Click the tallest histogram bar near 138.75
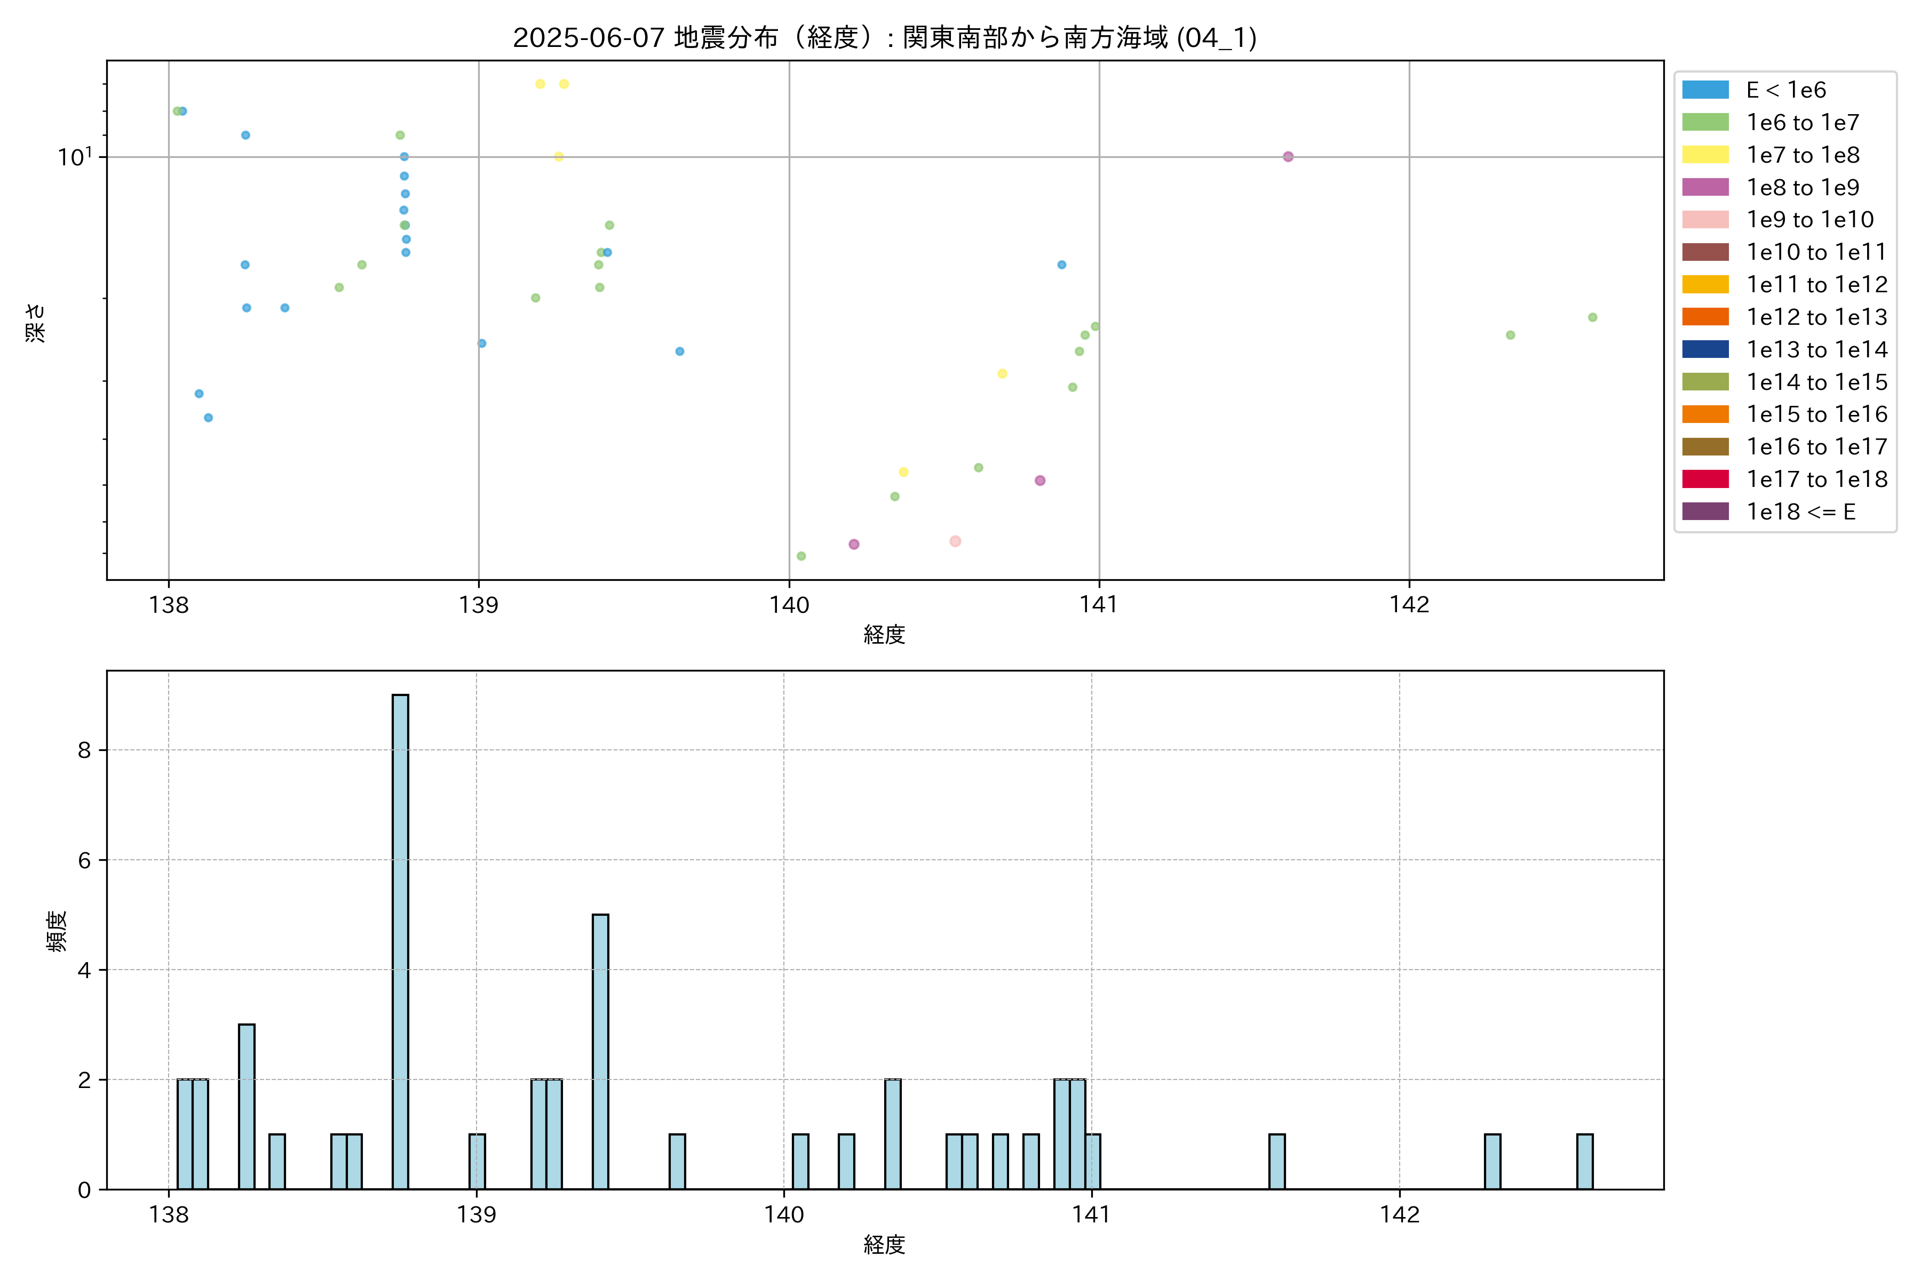The width and height of the screenshot is (1921, 1280). pyautogui.click(x=400, y=941)
